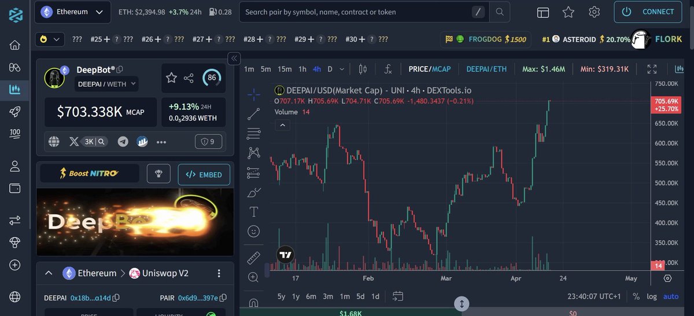Screen dimensions: 694x316
Task: Select the pattern nodes drawing tool
Action: pos(253,153)
